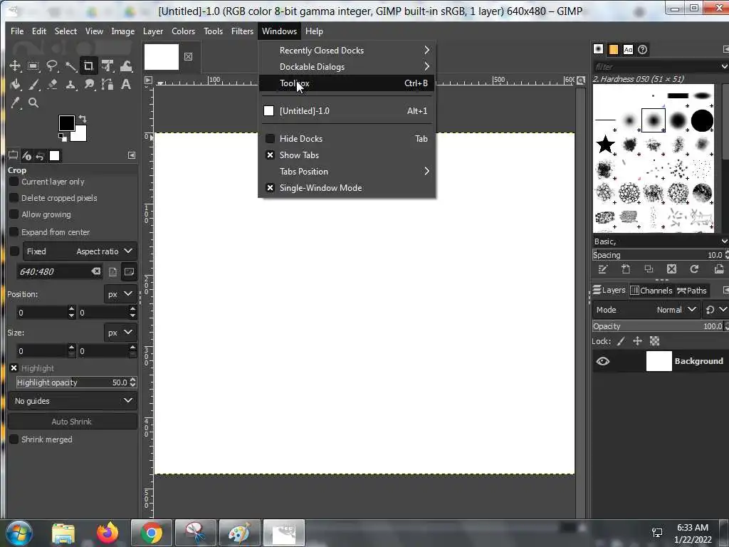Enable Shrink merged checkbox
729x547 pixels.
pos(14,439)
